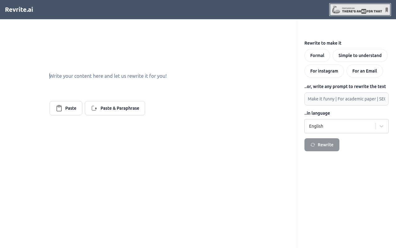
Task: Expand the language list chevron arrow
Action: (381, 126)
